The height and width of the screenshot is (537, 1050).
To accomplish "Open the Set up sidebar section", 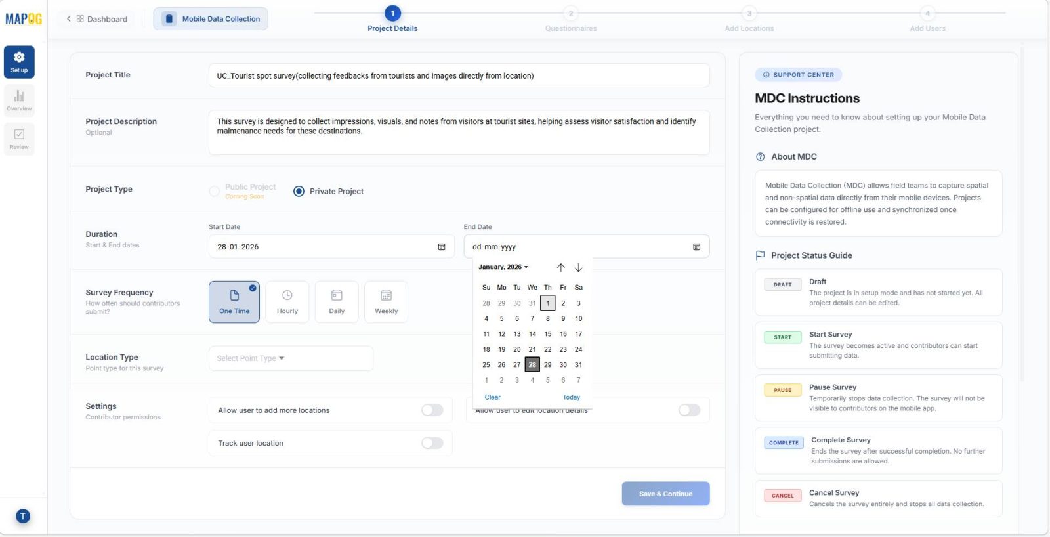I will point(19,62).
